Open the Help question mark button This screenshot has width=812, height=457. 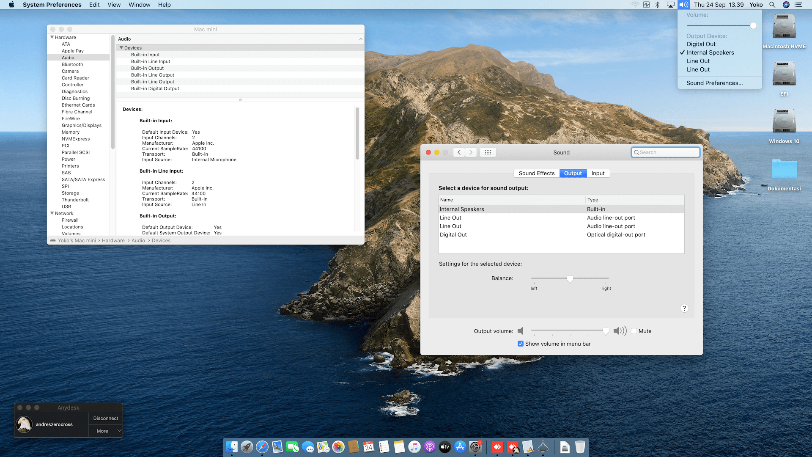pyautogui.click(x=684, y=308)
